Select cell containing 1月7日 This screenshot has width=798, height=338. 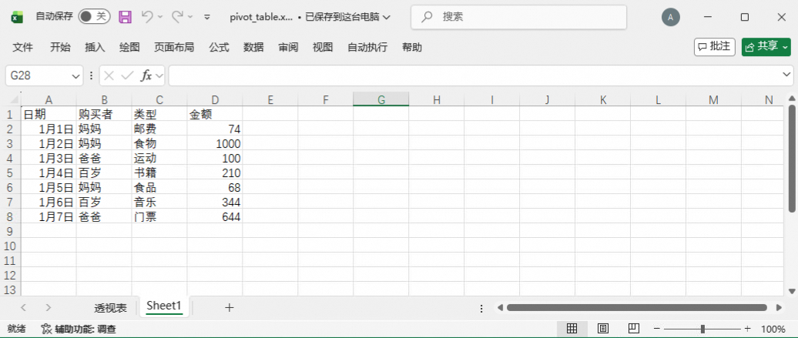(49, 217)
